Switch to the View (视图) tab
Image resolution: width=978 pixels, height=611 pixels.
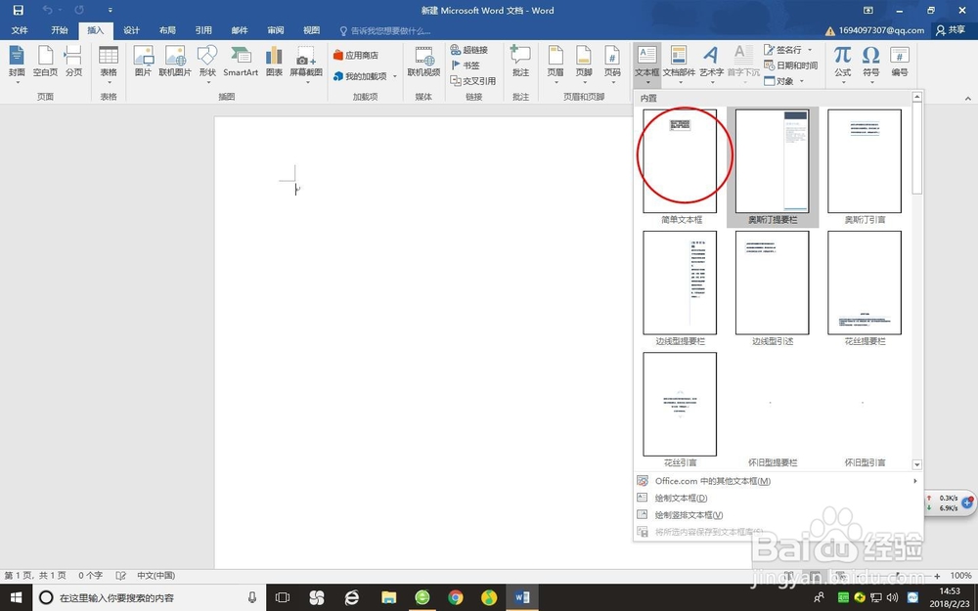(311, 30)
